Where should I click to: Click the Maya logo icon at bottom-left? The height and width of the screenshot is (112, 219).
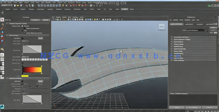[2, 107]
